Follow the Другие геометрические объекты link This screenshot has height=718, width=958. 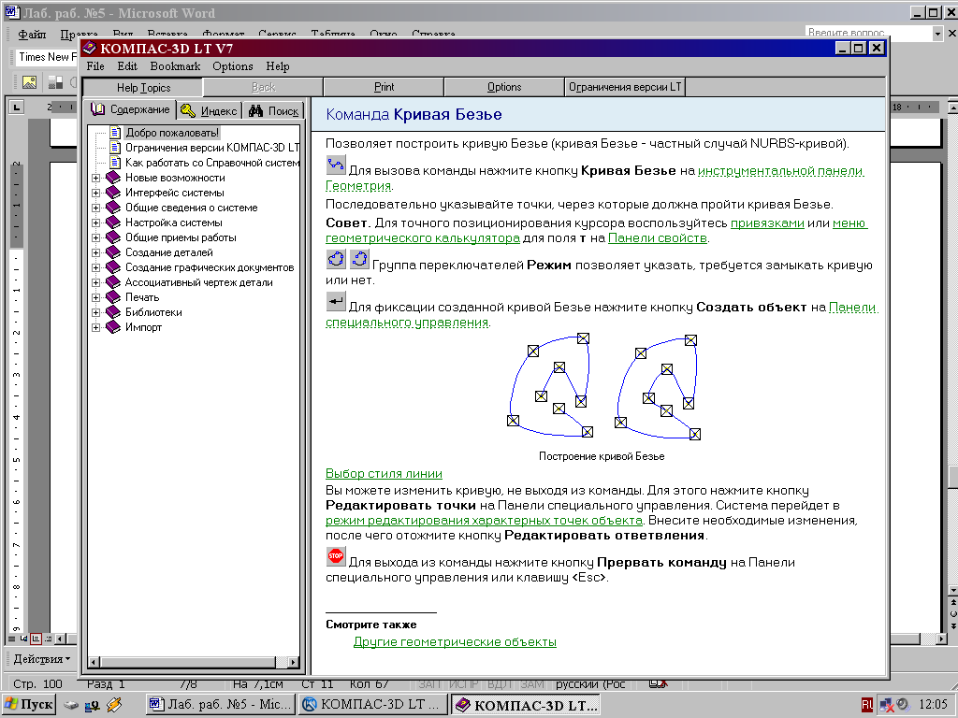(455, 641)
